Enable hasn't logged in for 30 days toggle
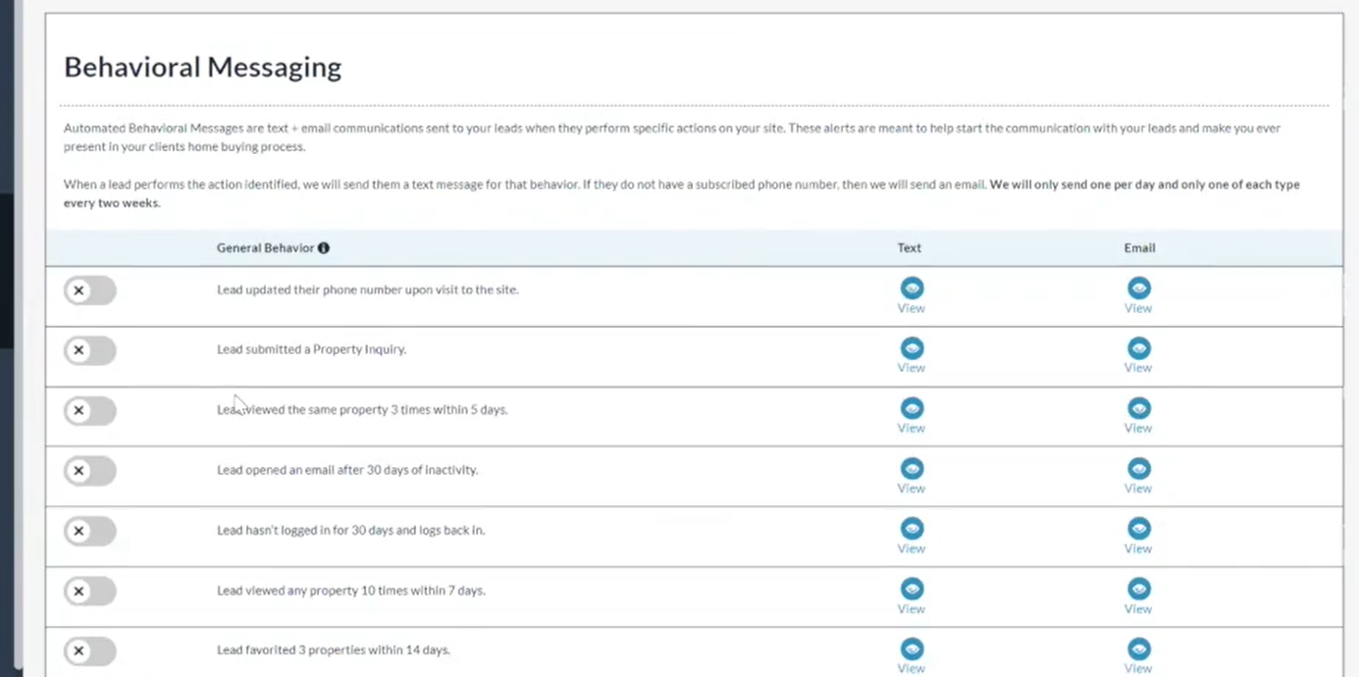The width and height of the screenshot is (1359, 677). pyautogui.click(x=90, y=531)
